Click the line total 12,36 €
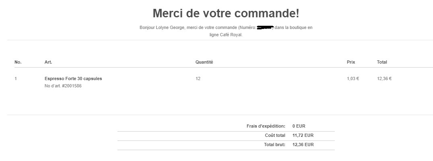Screen dimensions: 433x161 (x=384, y=79)
